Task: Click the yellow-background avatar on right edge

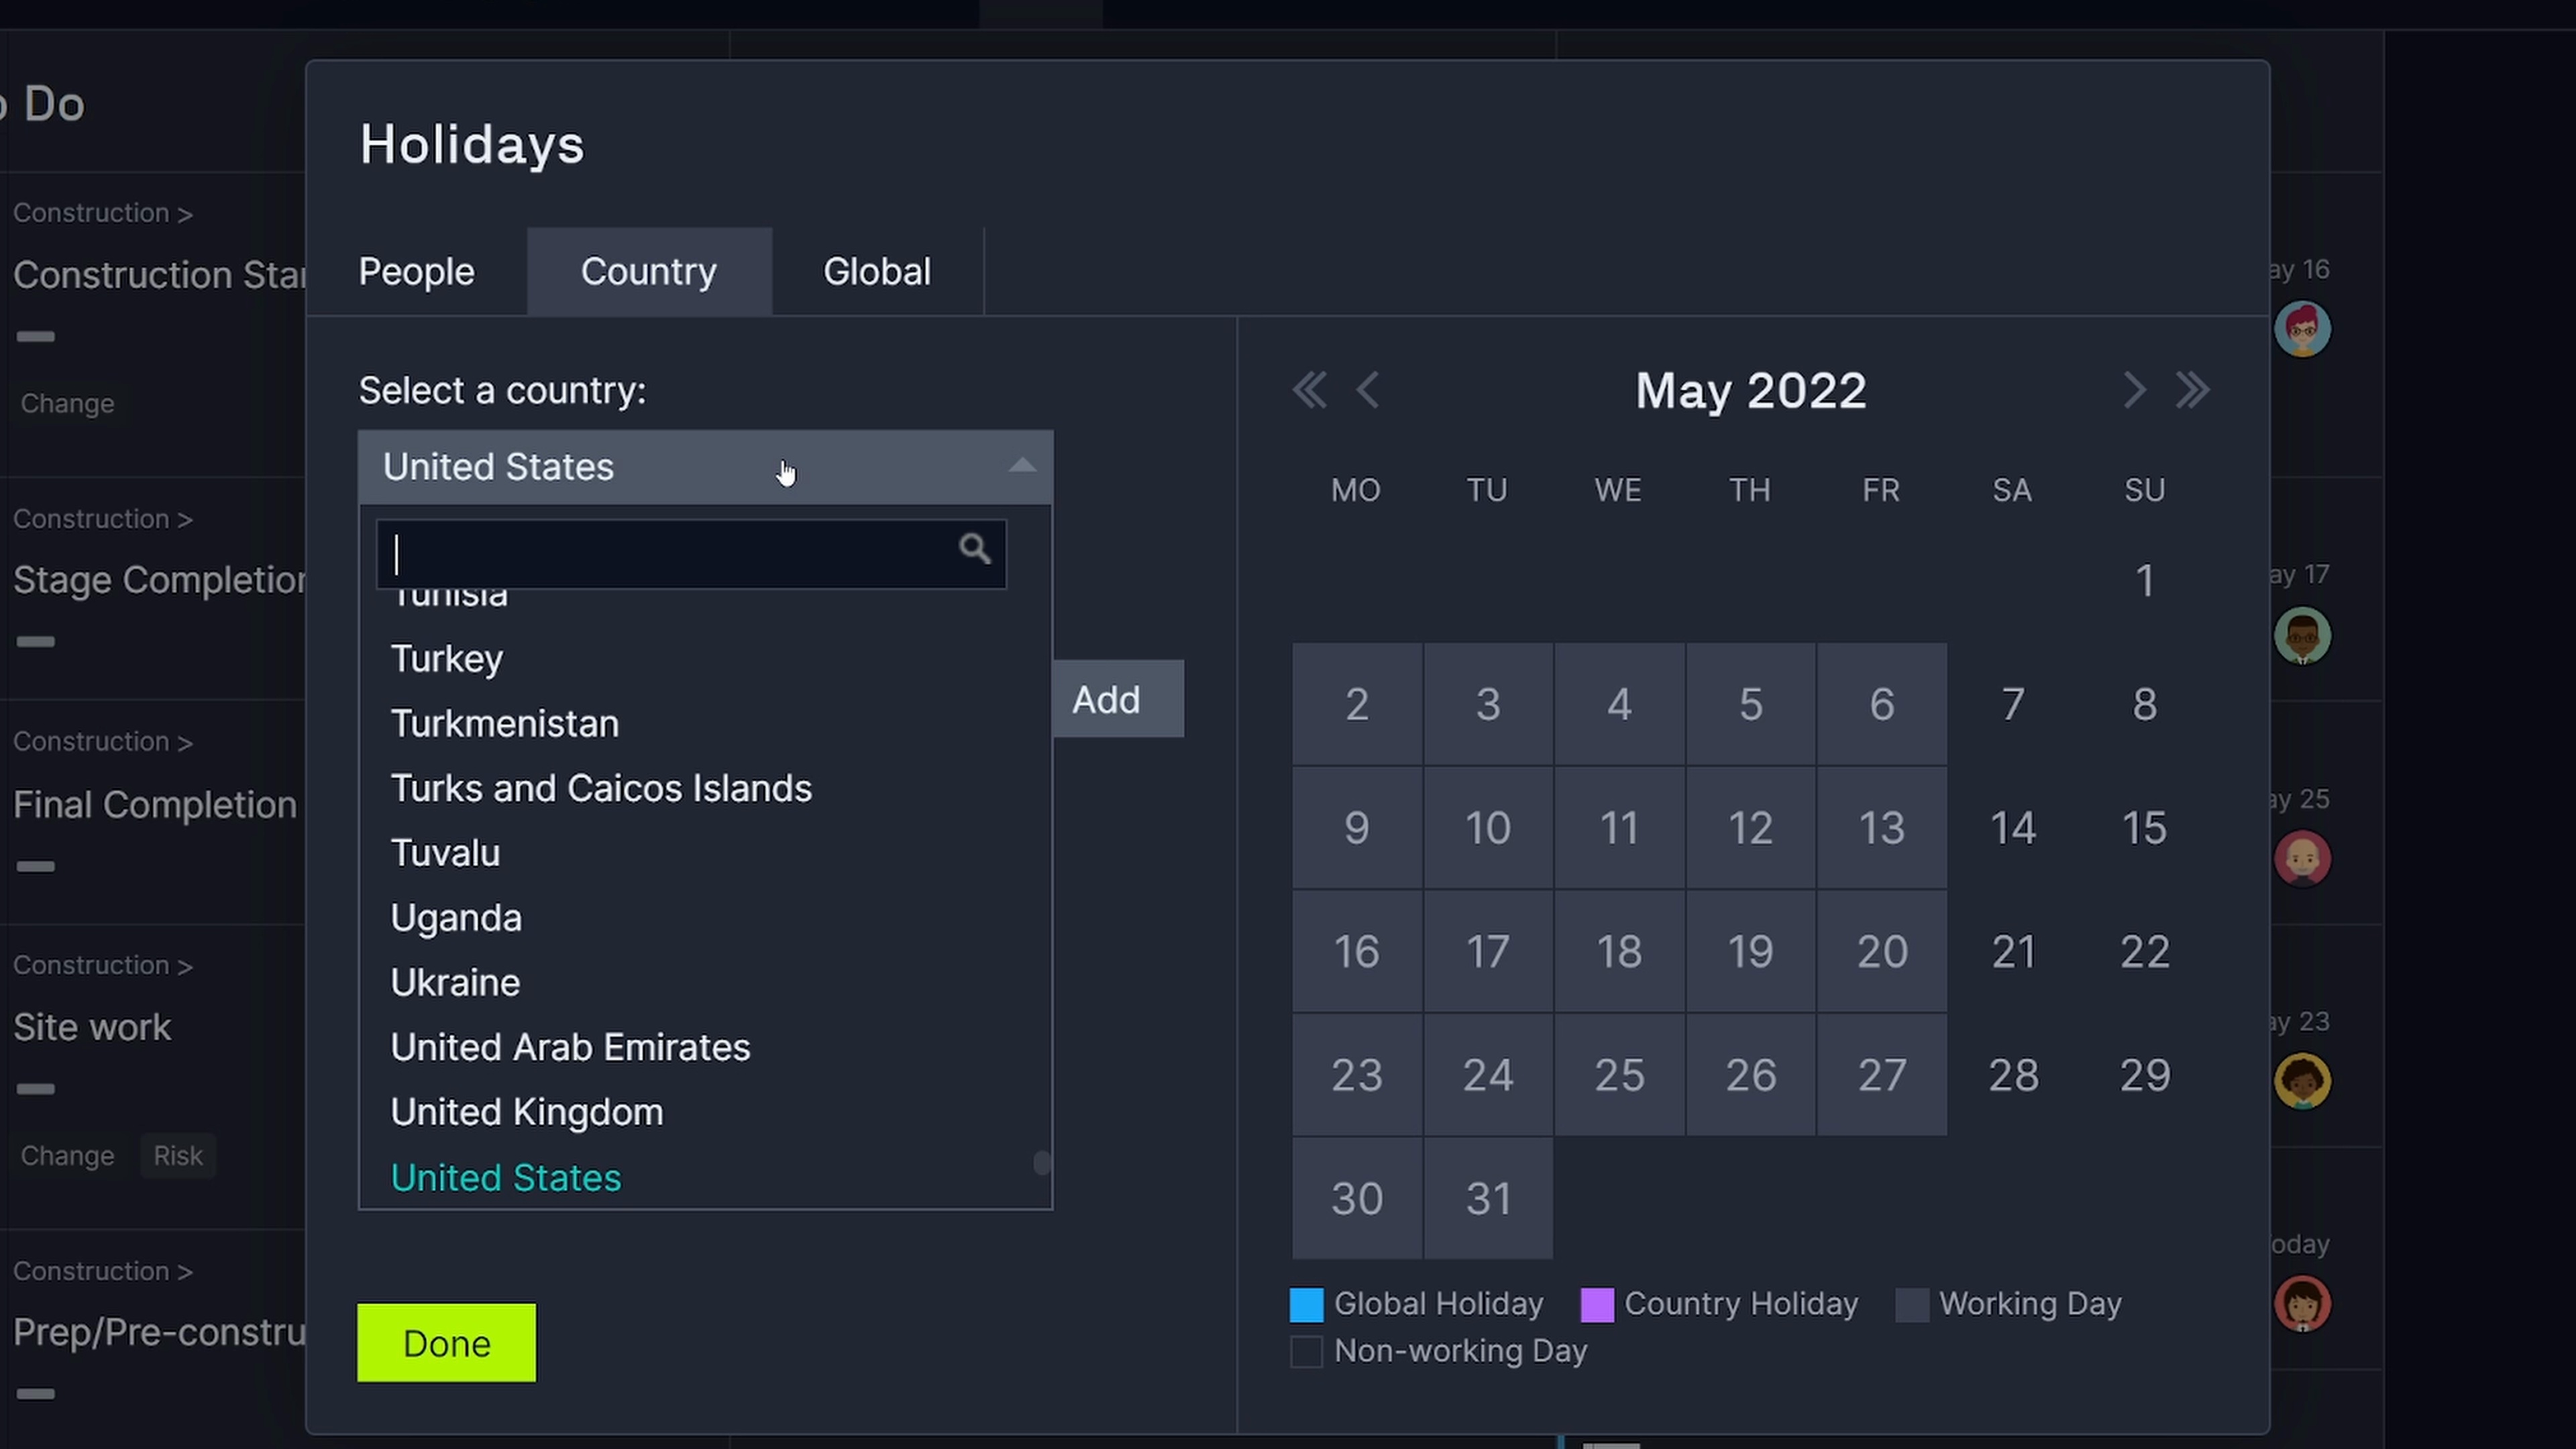Action: pos(2302,1081)
